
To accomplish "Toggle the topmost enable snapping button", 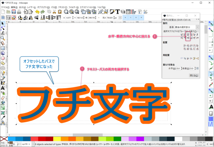I will coord(211,24).
